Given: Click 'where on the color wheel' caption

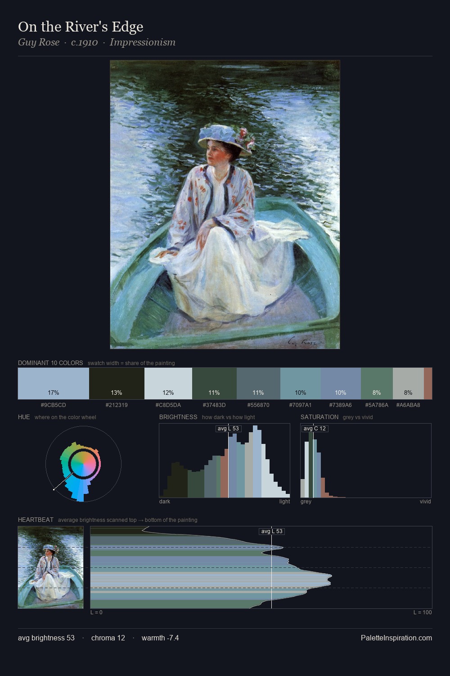Looking at the screenshot, I should [65, 417].
